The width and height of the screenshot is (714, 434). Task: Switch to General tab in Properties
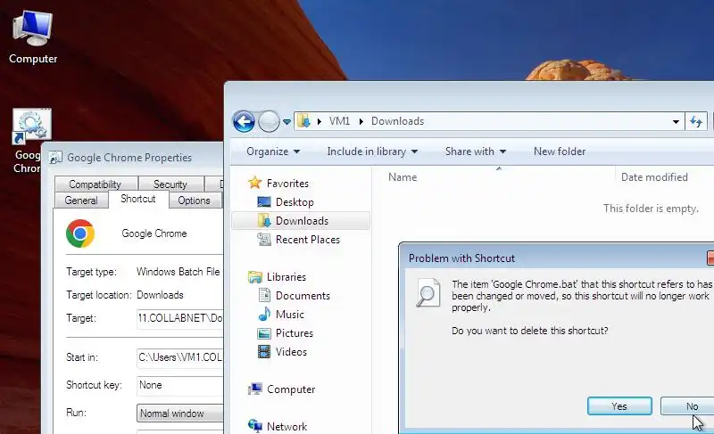click(x=81, y=201)
